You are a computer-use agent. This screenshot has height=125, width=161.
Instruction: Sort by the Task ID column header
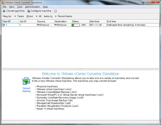click(x=10, y=22)
